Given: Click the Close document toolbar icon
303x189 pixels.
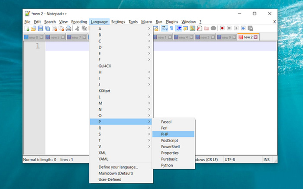Looking at the screenshot, I should tap(55, 29).
